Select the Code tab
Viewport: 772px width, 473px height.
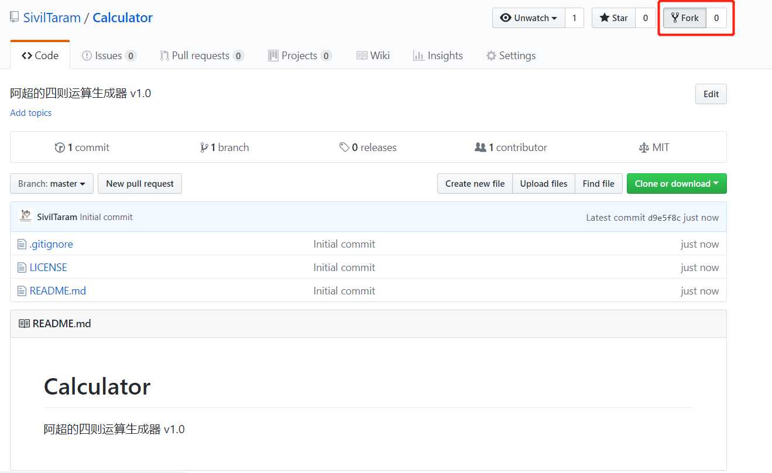pos(40,56)
